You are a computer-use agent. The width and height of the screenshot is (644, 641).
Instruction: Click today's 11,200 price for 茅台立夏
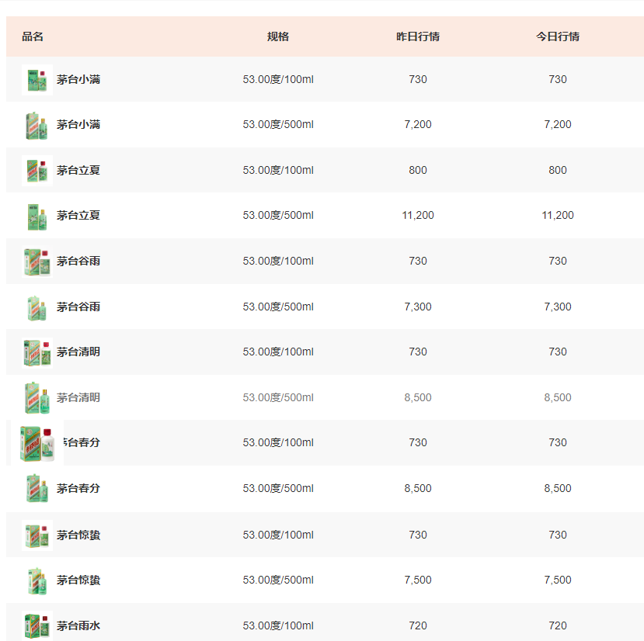click(x=558, y=216)
